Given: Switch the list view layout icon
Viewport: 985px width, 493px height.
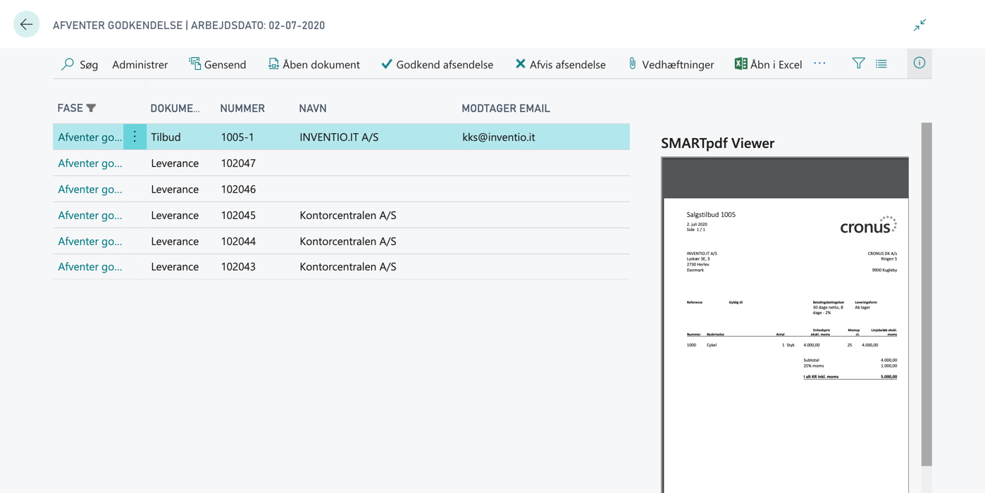Looking at the screenshot, I should coord(881,63).
